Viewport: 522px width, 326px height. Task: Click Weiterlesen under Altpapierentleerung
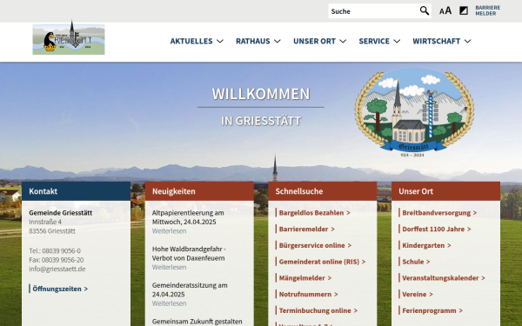tap(169, 231)
